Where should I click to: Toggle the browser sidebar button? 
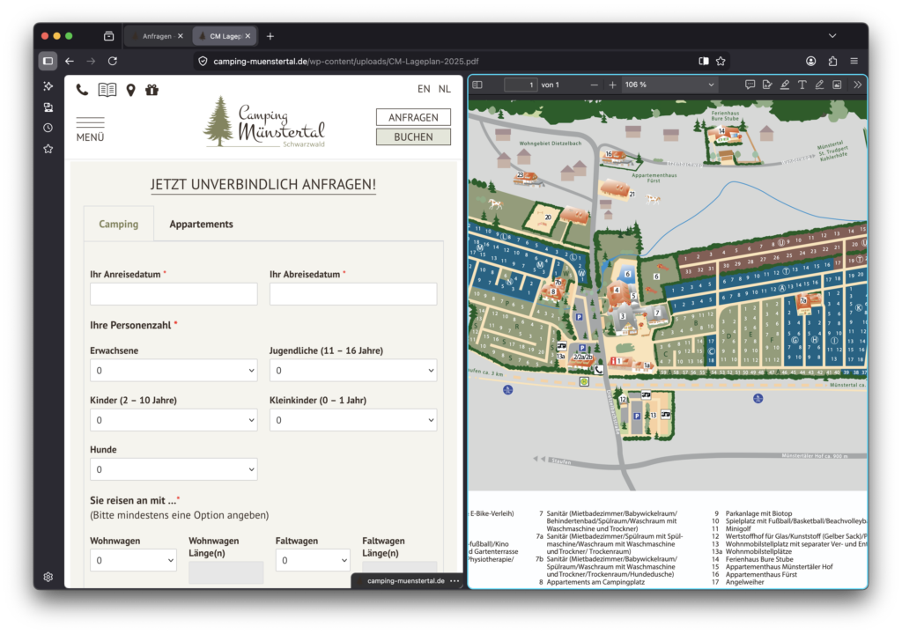coord(48,61)
